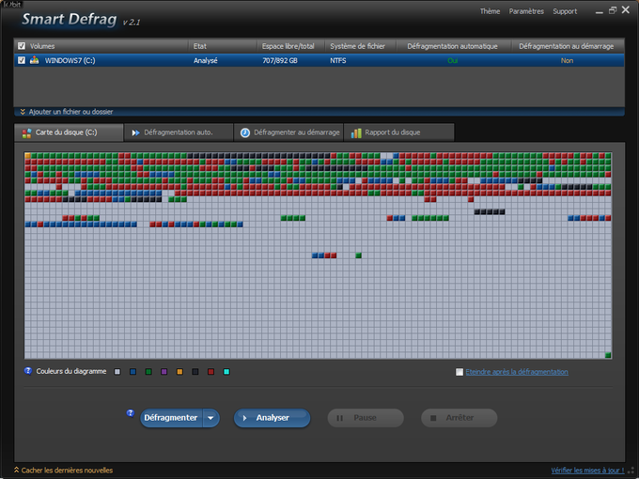Sort by Système de fichier column header
This screenshot has height=479, width=639.
361,46
